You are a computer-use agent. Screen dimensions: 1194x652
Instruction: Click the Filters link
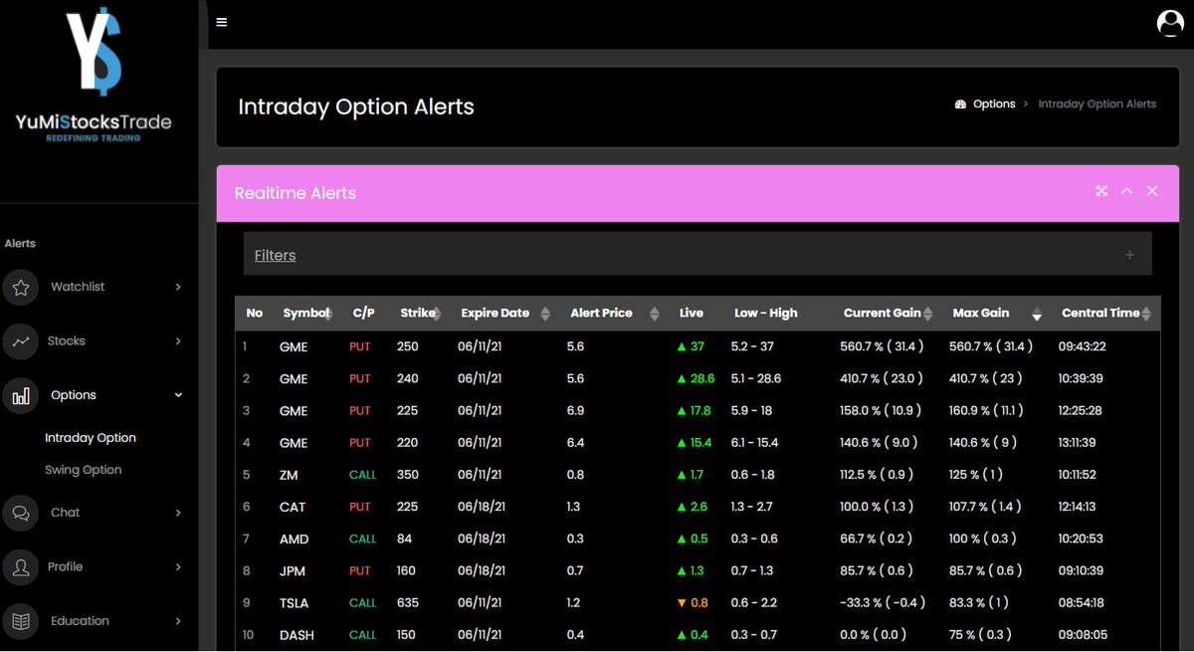coord(275,255)
